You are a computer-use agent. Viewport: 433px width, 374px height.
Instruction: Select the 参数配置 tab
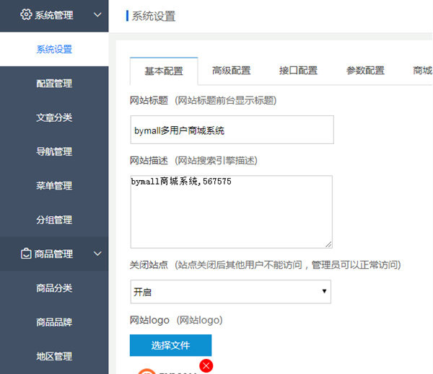[x=365, y=71]
